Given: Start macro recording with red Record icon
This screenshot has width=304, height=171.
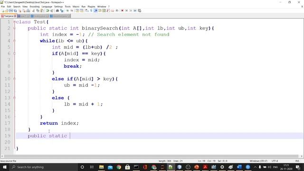Looking at the screenshot, I should 122,10.
